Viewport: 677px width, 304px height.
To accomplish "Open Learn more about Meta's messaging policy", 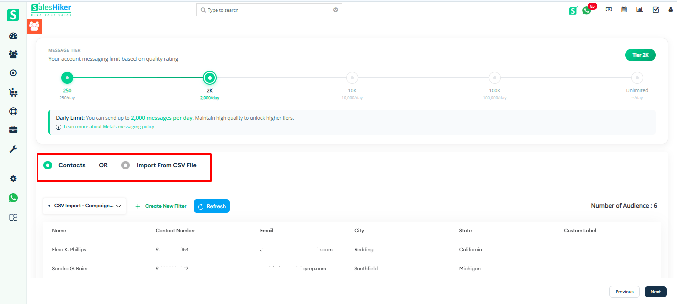I will click(x=108, y=127).
